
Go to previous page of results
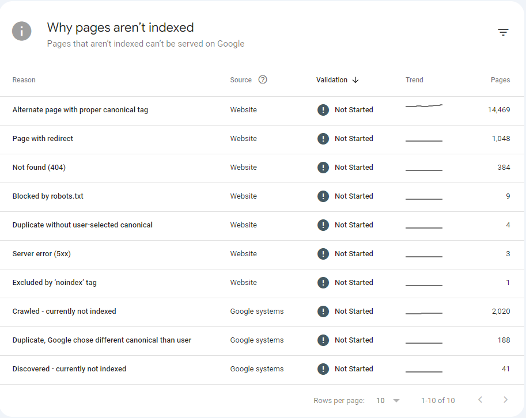(480, 400)
